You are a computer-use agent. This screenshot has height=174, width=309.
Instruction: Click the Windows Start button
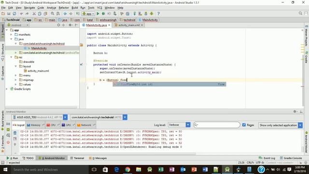5,170
